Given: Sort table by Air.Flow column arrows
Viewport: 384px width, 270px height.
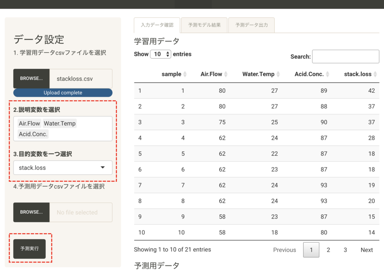Looking at the screenshot, I should coord(226,74).
